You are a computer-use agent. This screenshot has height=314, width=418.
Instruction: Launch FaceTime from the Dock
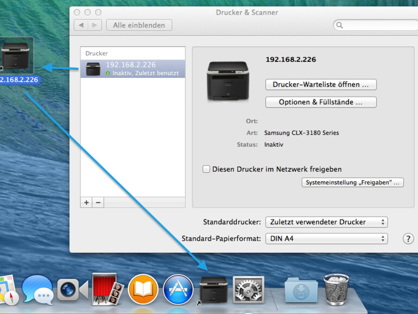click(x=73, y=290)
